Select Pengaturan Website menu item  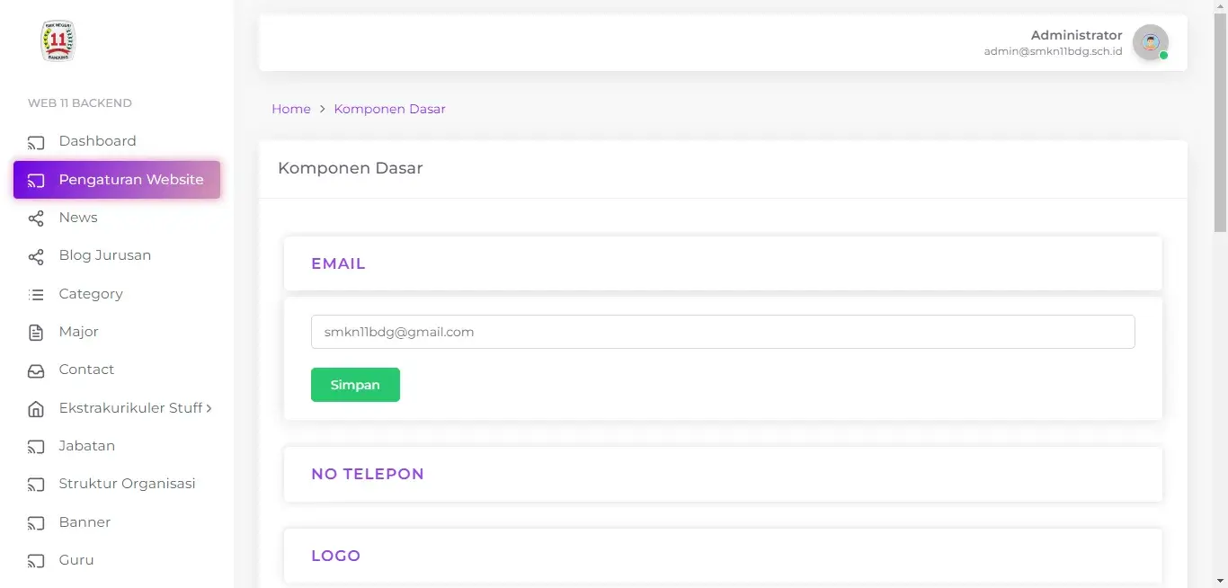point(117,180)
